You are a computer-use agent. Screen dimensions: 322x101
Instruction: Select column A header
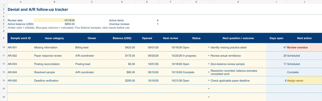[x=21, y=2]
